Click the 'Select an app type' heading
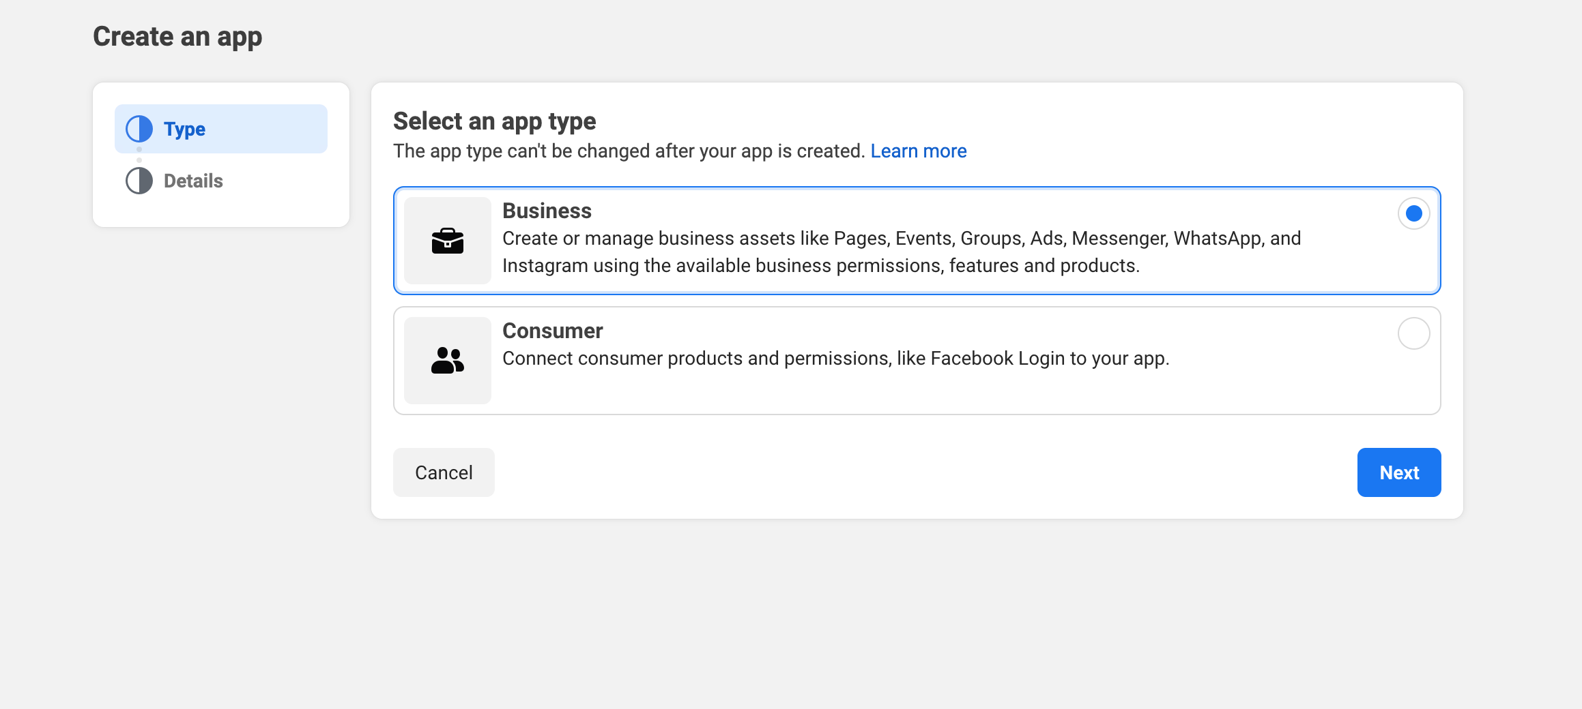Screen dimensions: 1582x709 494,121
